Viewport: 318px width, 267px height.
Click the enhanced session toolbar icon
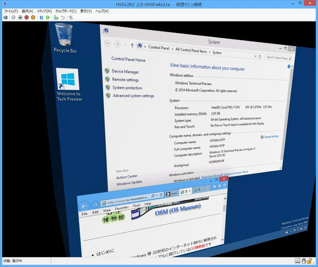(x=71, y=18)
